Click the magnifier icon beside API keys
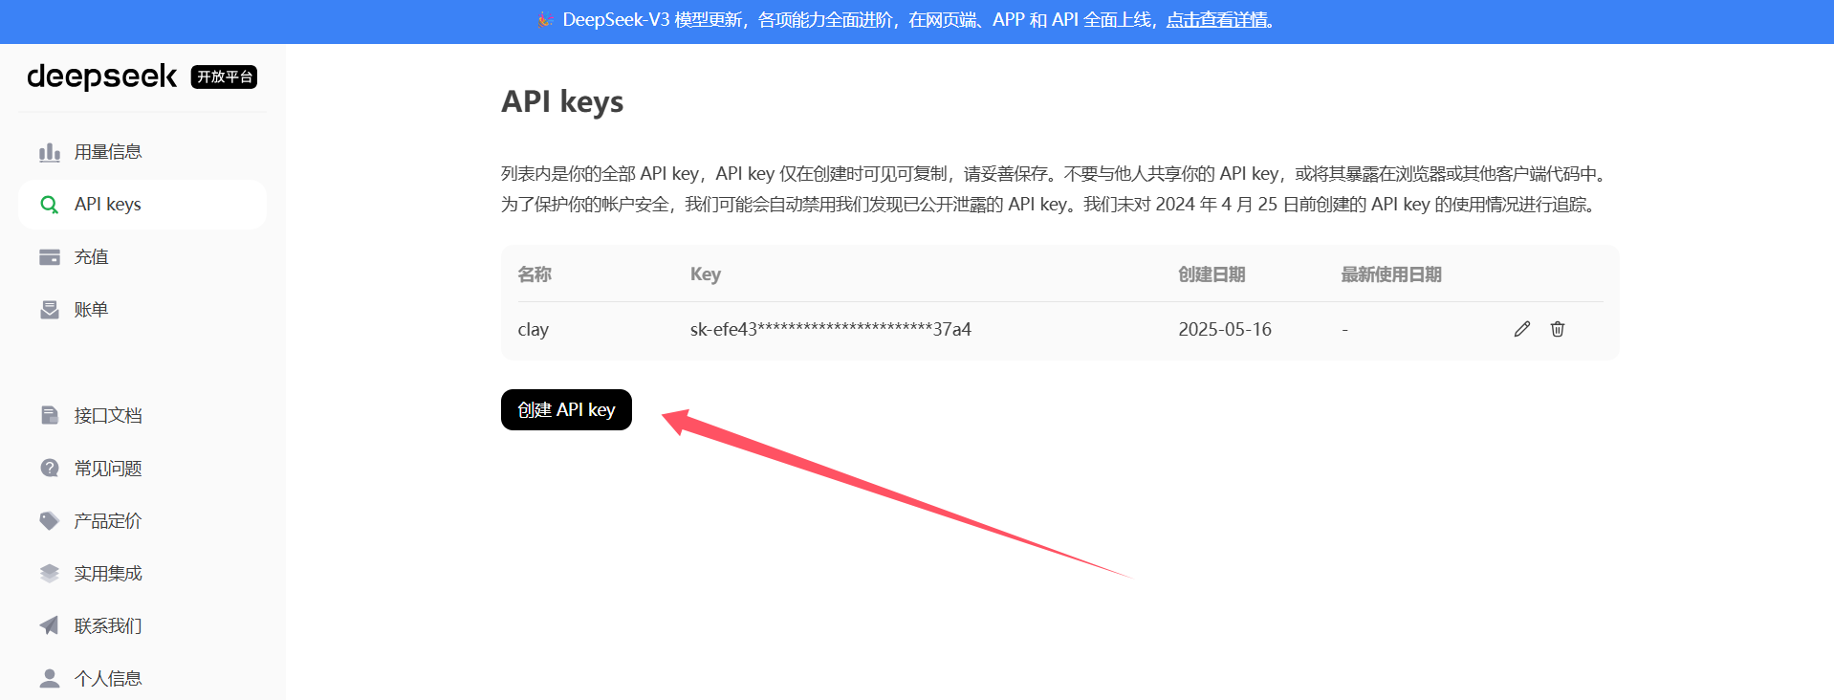Screen dimensions: 1834x700 (x=50, y=205)
